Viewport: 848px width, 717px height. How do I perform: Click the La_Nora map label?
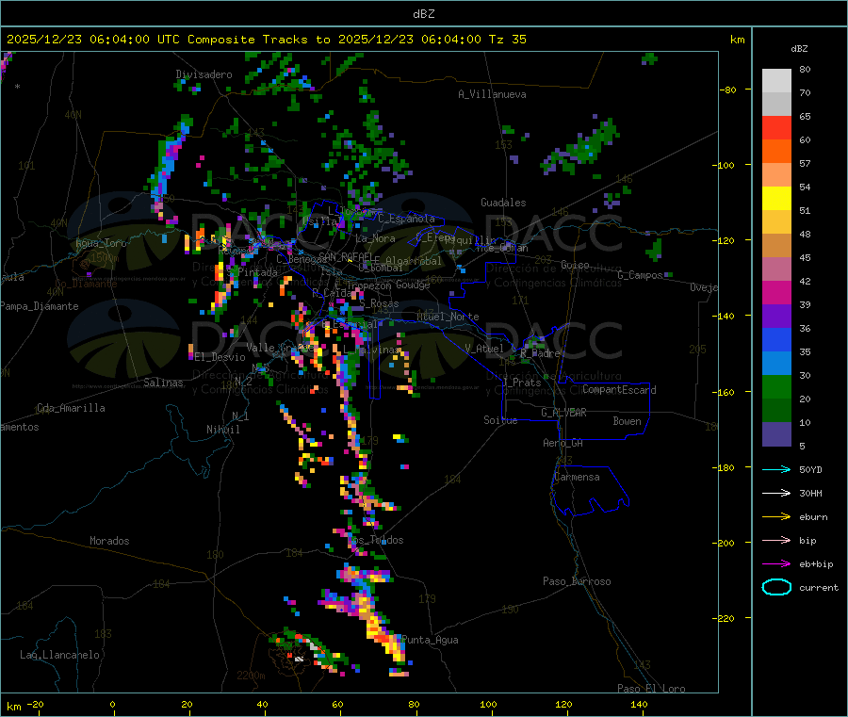(375, 238)
